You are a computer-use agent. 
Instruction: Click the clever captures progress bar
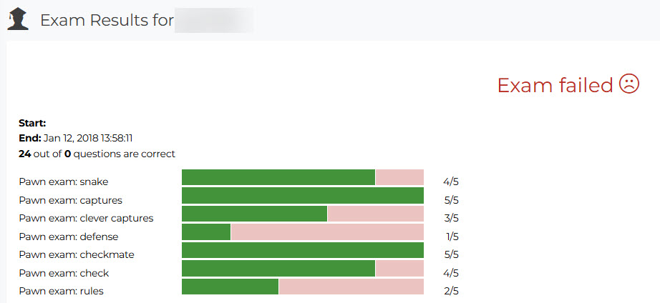pyautogui.click(x=303, y=214)
